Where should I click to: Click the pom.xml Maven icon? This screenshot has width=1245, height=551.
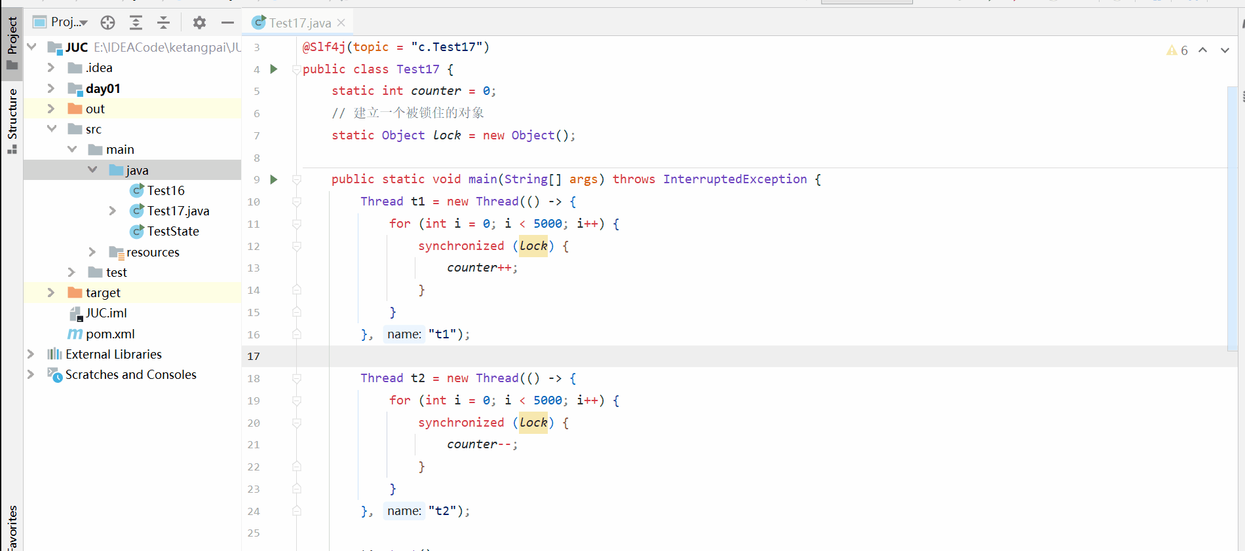tap(75, 334)
